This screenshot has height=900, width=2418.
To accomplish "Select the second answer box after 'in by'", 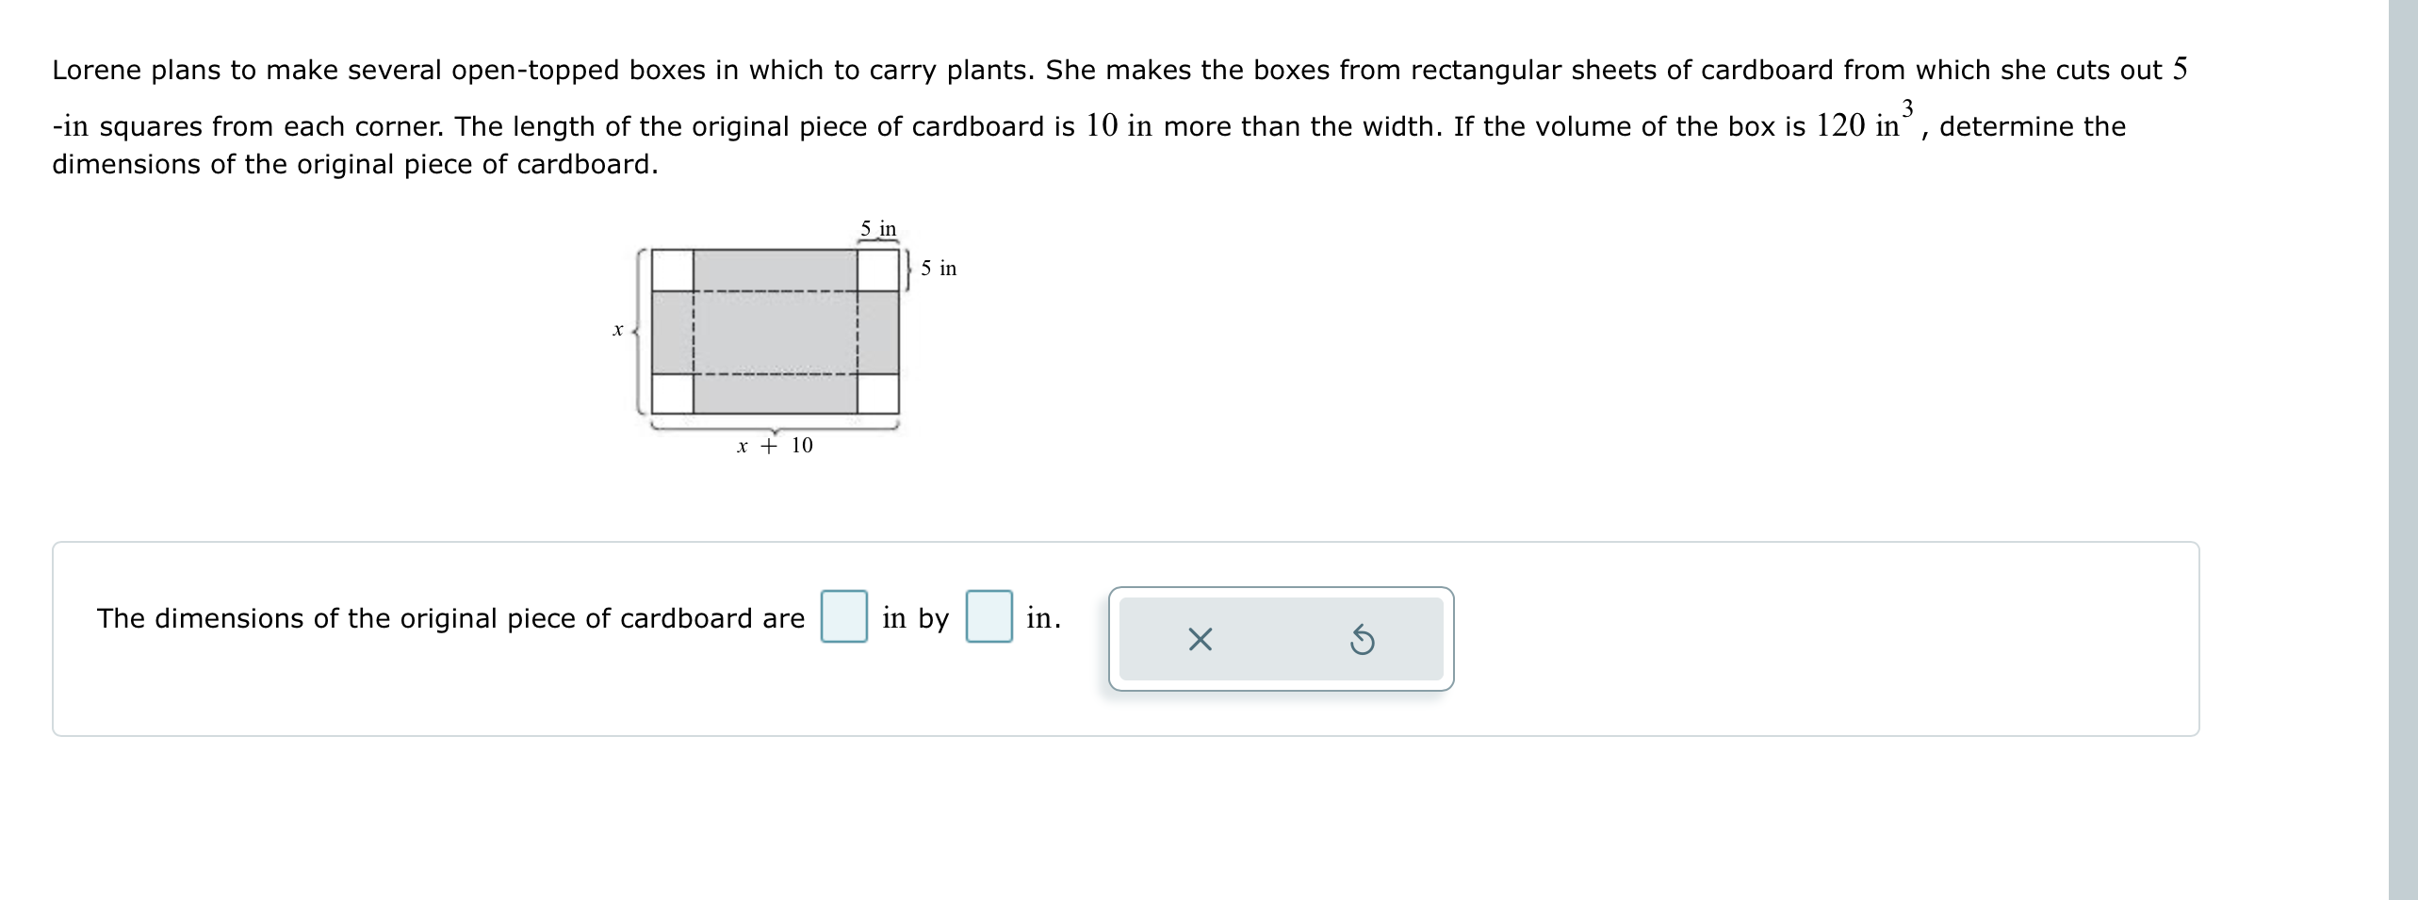I will tap(988, 618).
